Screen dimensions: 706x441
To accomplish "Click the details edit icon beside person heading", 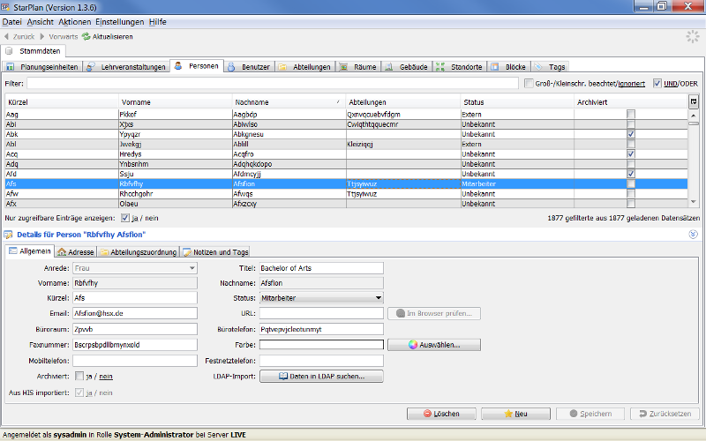I will click(8, 235).
